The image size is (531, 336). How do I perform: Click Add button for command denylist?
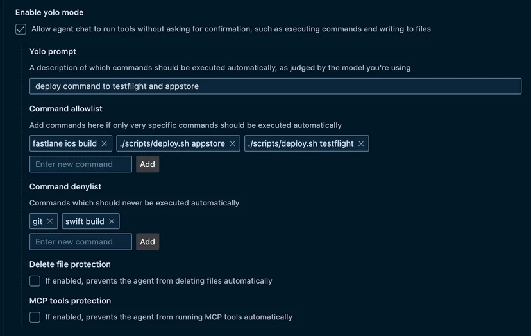[147, 242]
